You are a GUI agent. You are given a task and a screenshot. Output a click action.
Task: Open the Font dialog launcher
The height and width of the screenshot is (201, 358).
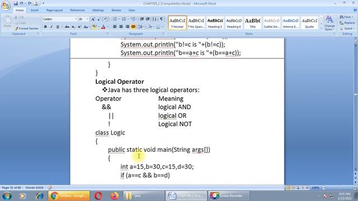[108, 33]
